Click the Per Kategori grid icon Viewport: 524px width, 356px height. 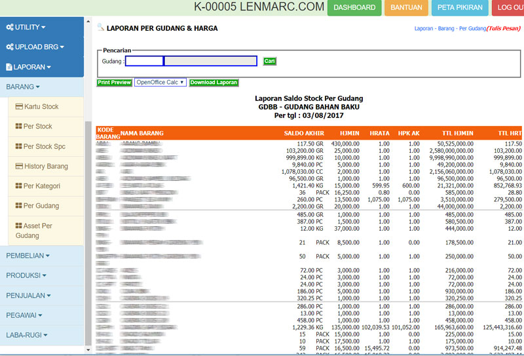[19, 186]
